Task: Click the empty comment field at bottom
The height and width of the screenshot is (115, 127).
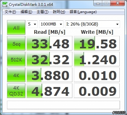Action: (64, 105)
